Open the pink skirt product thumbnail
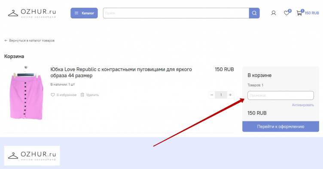 [26, 93]
